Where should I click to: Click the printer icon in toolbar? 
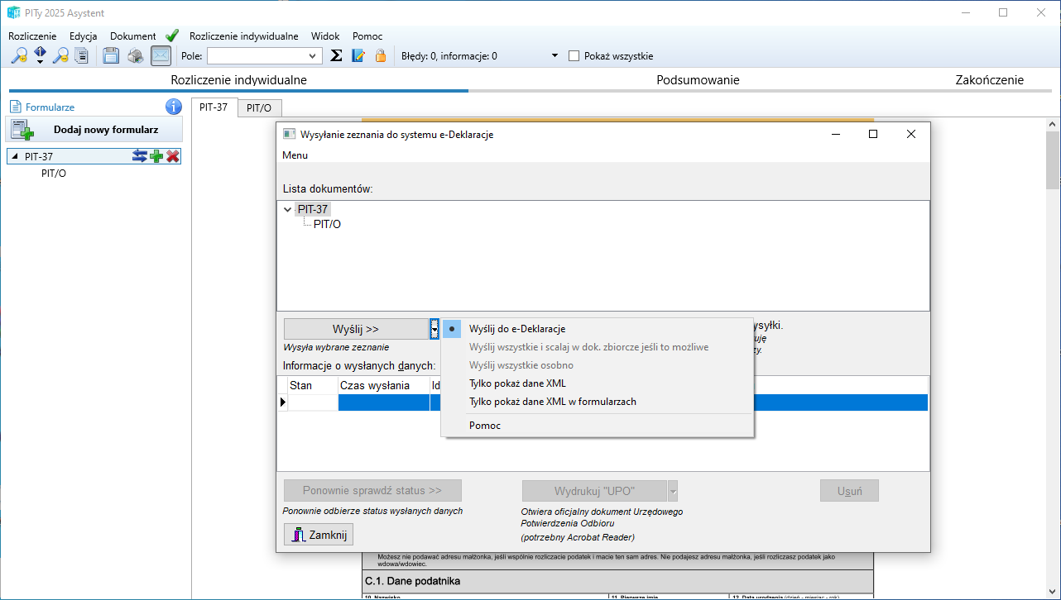135,56
